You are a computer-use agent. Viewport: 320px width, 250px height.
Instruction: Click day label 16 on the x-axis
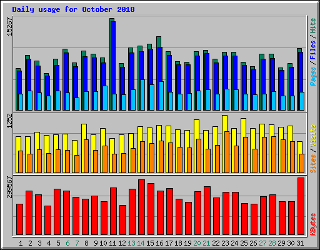pos(159,243)
